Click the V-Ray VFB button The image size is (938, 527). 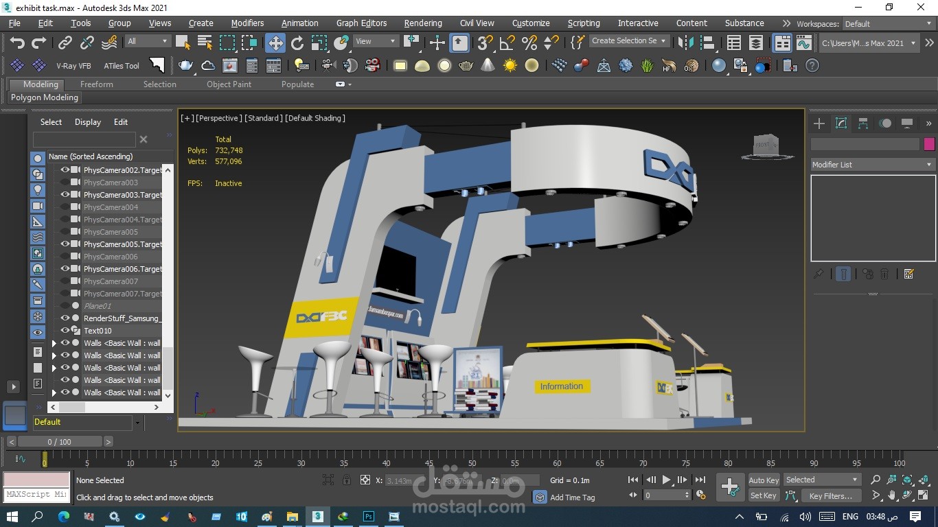tap(73, 66)
